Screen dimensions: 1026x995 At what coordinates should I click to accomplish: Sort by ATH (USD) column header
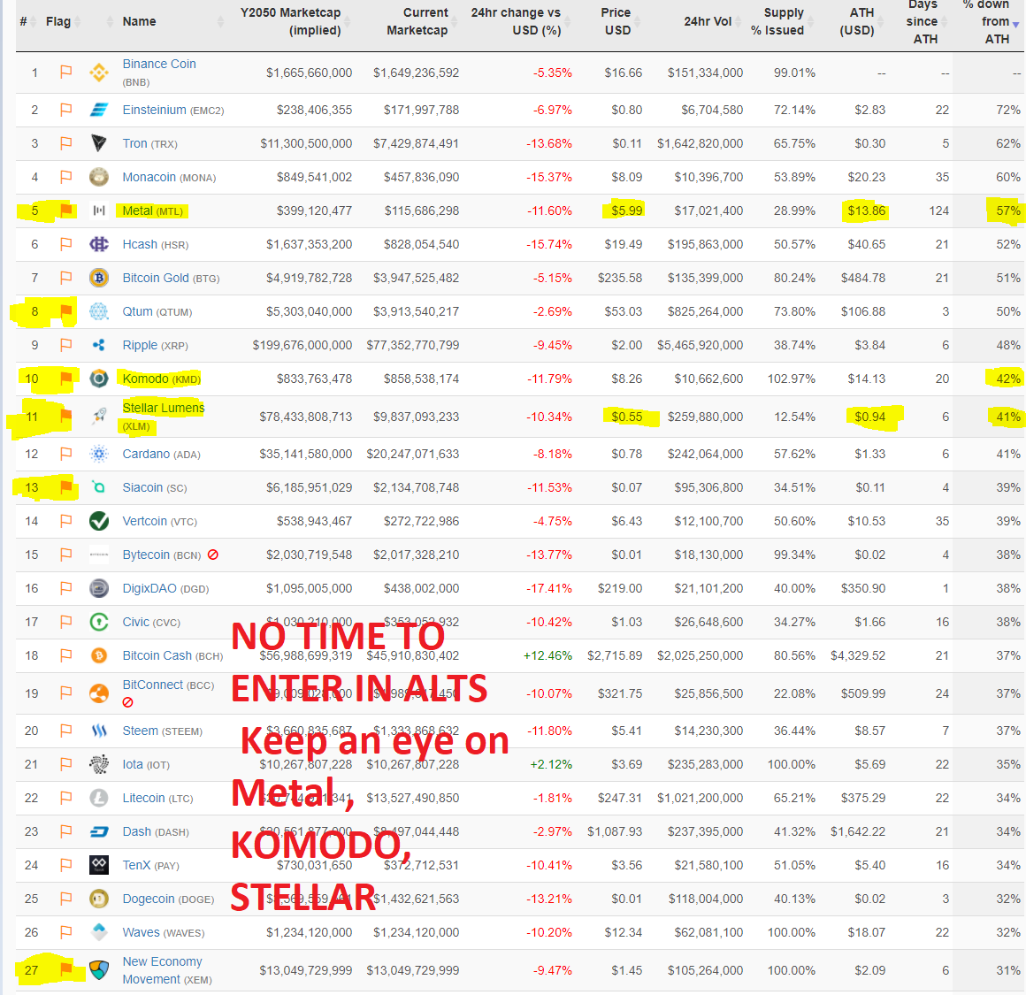click(x=857, y=21)
